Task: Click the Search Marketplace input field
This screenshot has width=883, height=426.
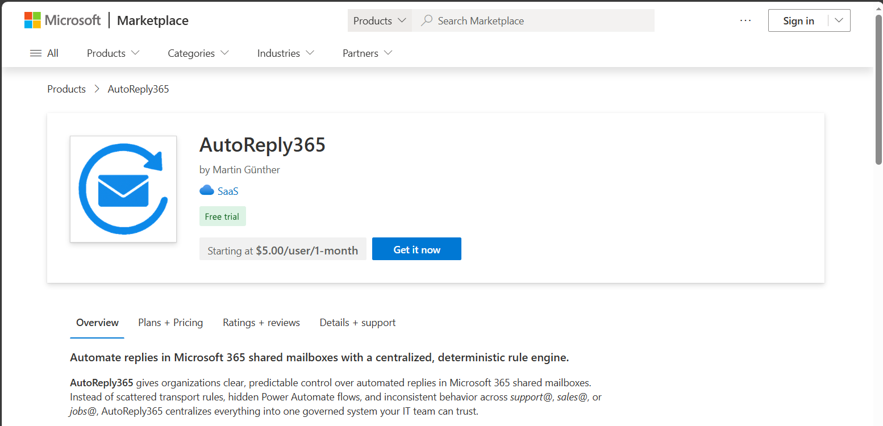Action: pos(540,20)
